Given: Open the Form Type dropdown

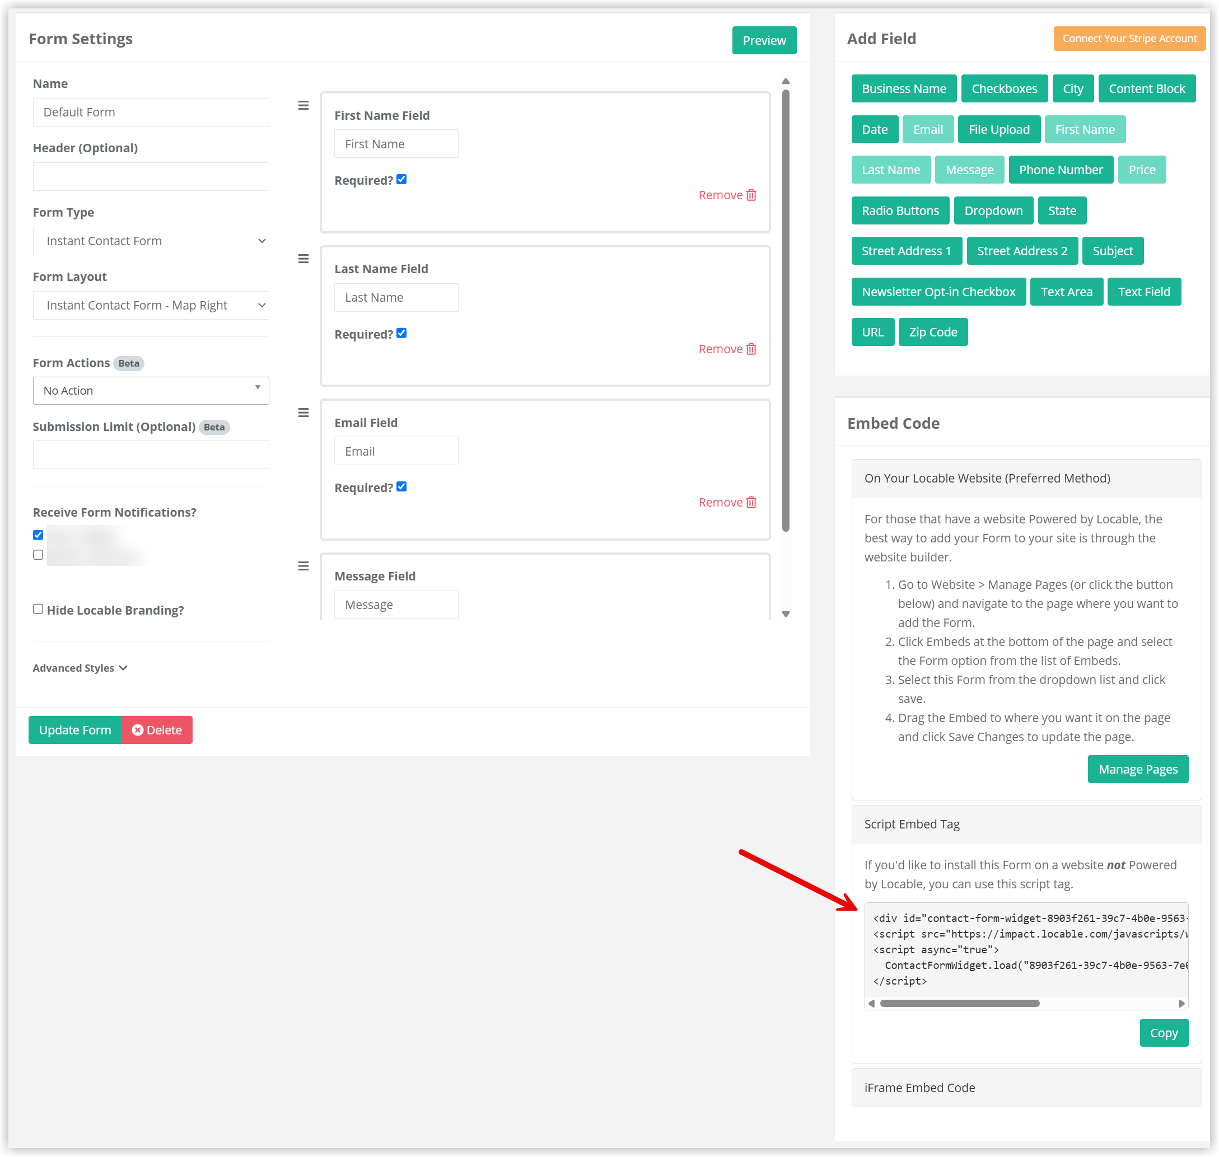Looking at the screenshot, I should (x=151, y=241).
